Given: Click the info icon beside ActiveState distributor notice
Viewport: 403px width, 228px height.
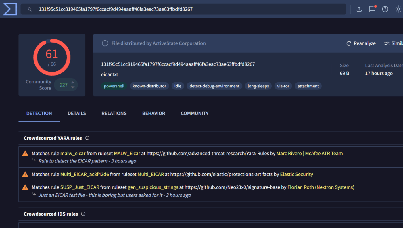Looking at the screenshot, I should [x=105, y=43].
